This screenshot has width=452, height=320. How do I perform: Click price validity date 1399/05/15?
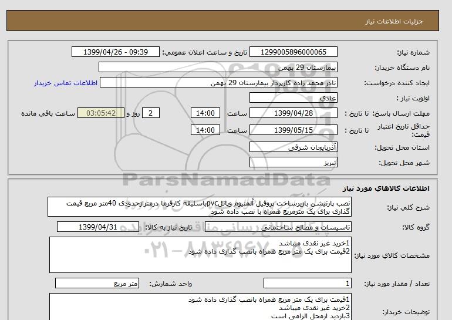click(293, 130)
